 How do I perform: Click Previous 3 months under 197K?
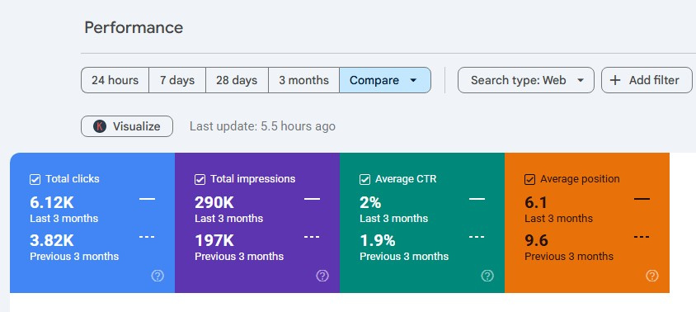[x=239, y=257]
